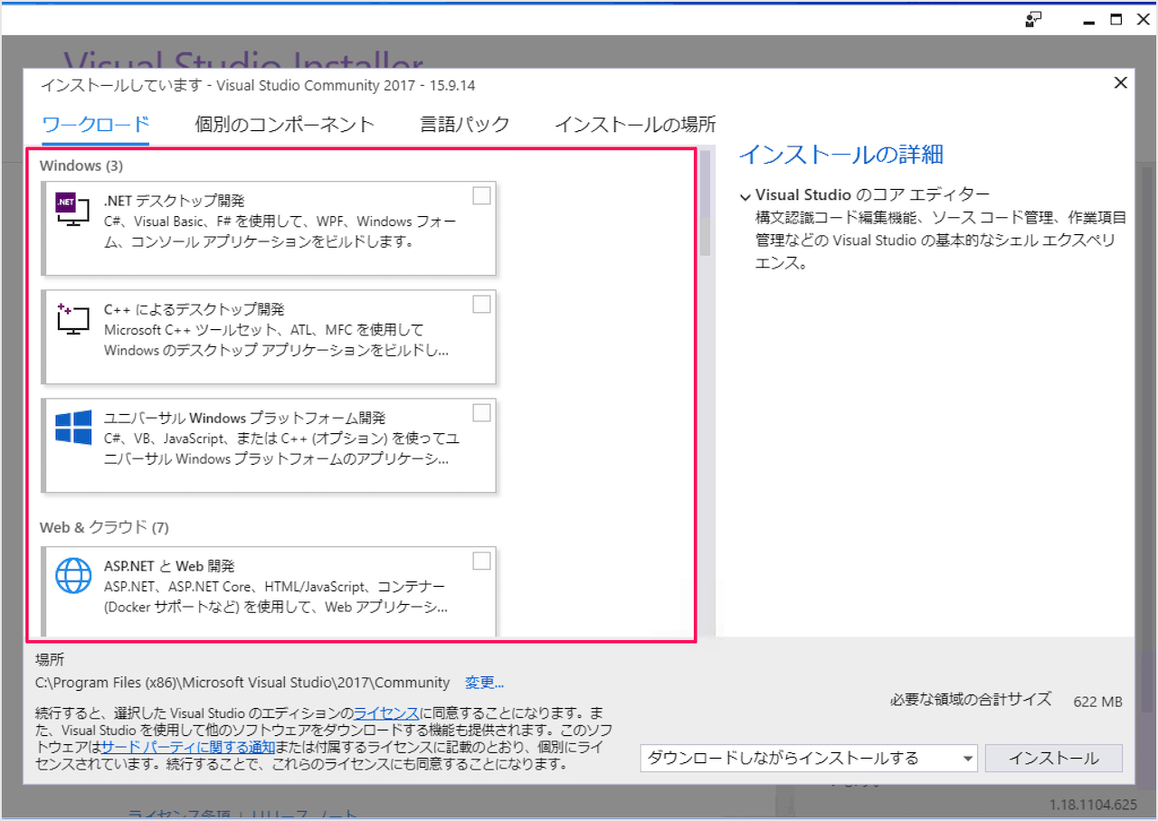Click the C++ によるデスクトップ開発 title
Viewport: 1158px width, 821px height.
click(x=195, y=309)
